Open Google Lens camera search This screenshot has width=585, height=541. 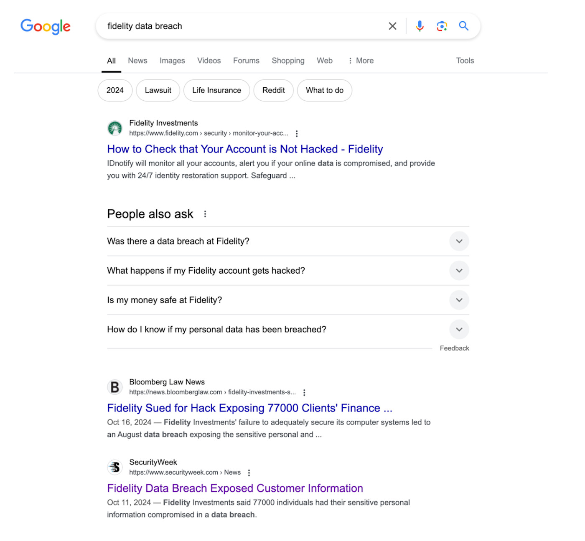pyautogui.click(x=442, y=26)
